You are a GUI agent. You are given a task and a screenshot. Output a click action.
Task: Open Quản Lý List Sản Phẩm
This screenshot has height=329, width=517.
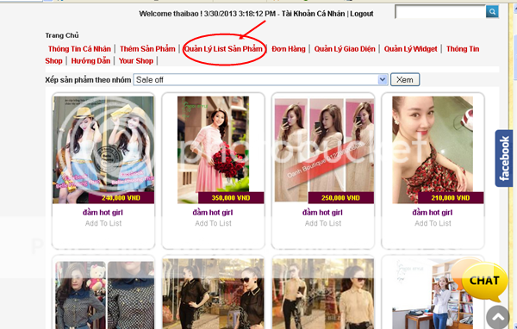coord(223,49)
